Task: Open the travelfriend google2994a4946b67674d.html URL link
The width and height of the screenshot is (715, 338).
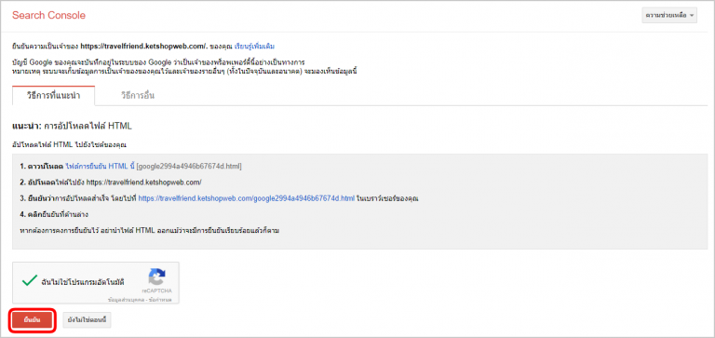Action: [246, 198]
